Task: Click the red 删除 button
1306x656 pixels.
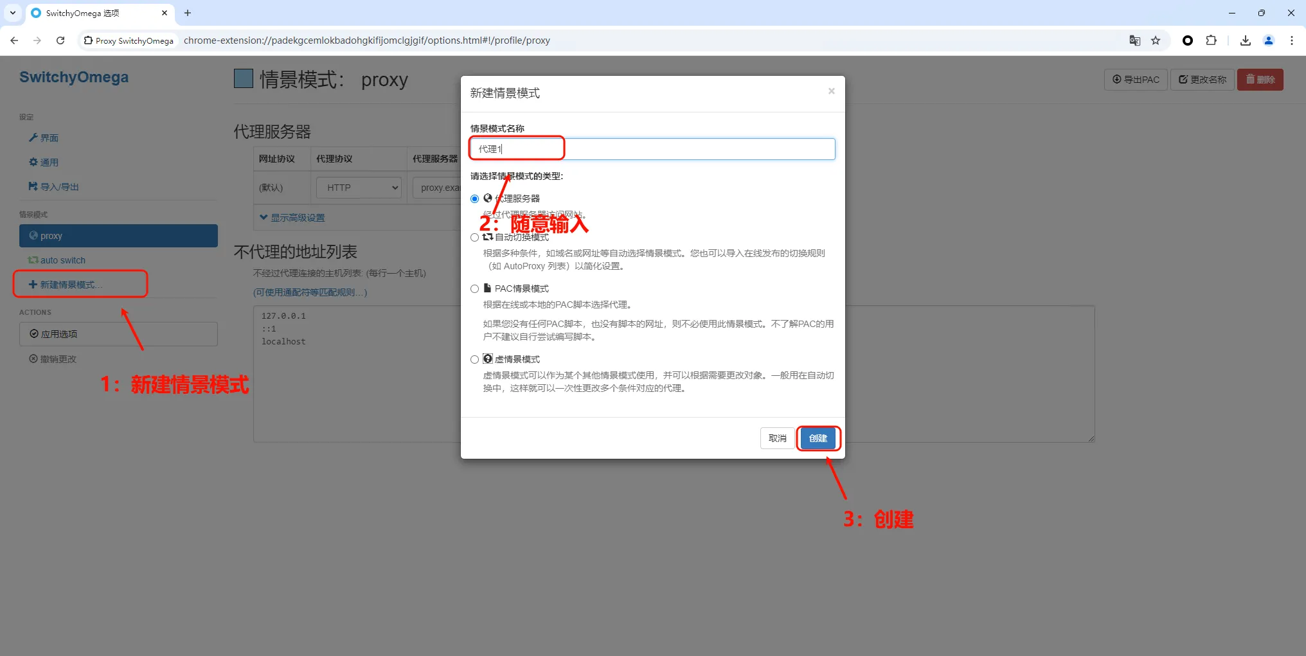Action: click(x=1260, y=80)
